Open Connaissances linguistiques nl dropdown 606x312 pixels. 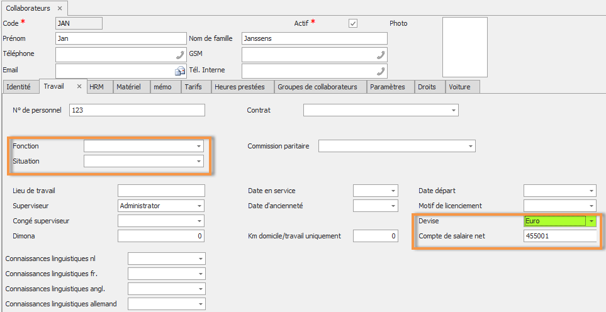pyautogui.click(x=201, y=259)
